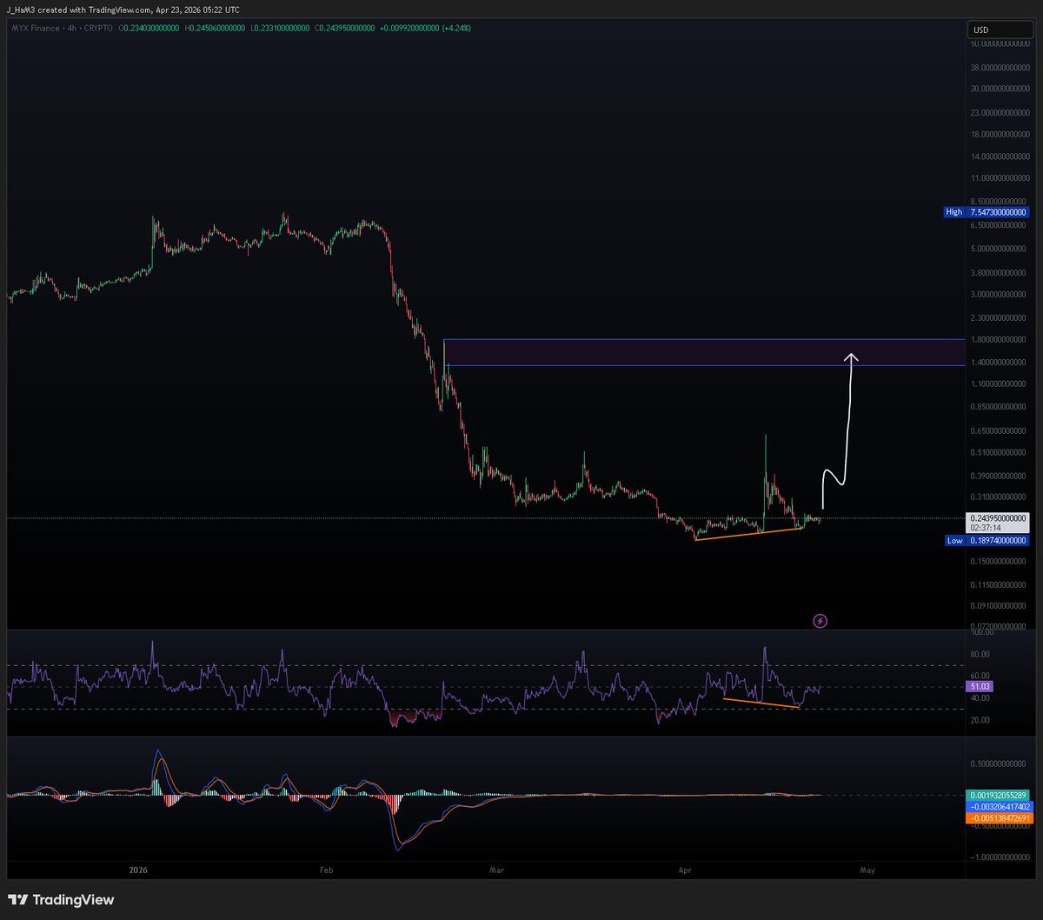Click the 2026 label on time axis

click(x=136, y=870)
